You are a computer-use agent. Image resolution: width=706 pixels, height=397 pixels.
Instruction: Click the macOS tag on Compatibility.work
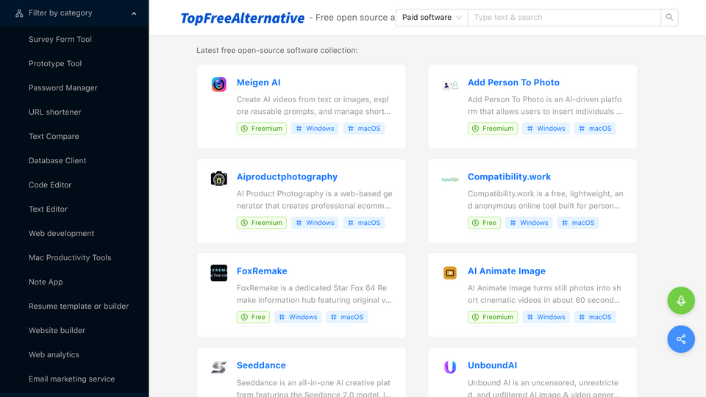coord(578,223)
